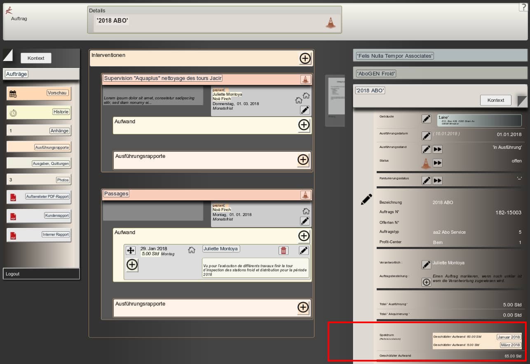Screen dimensions: 530x364
Task: Delete the 29. Jan 2018 Aufwand entry
Action: (284, 250)
